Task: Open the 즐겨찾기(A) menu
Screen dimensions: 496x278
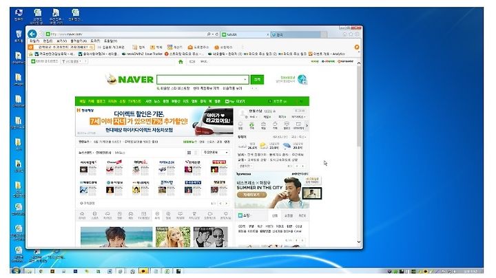Action: (79, 41)
